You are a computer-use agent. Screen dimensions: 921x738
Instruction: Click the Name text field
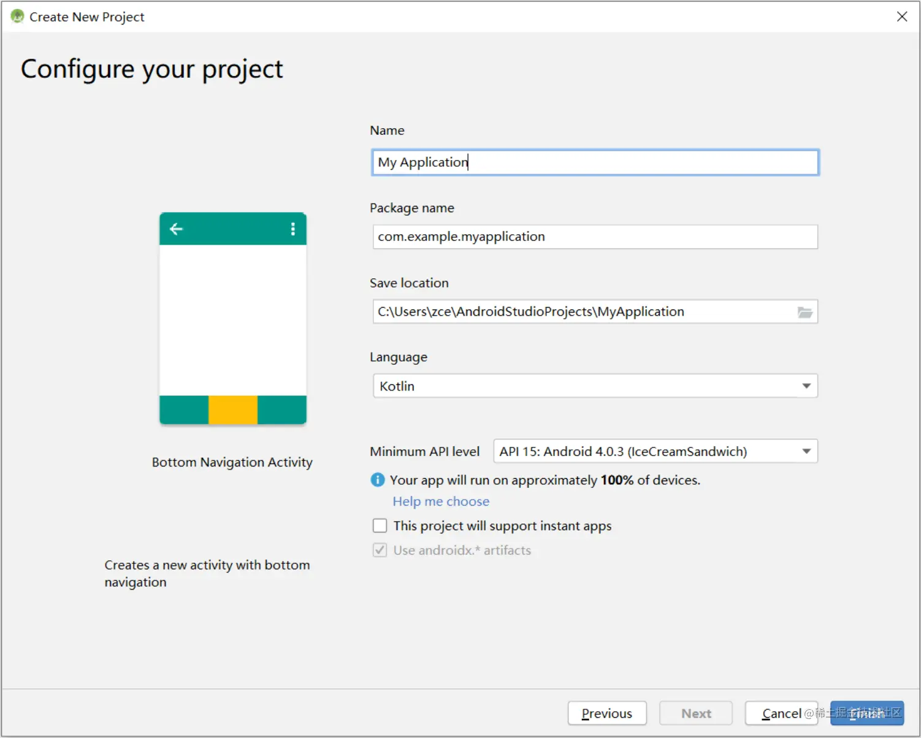[595, 162]
